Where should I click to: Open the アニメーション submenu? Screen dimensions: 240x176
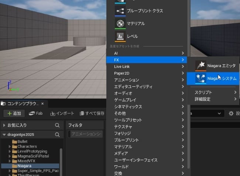[x=147, y=80]
